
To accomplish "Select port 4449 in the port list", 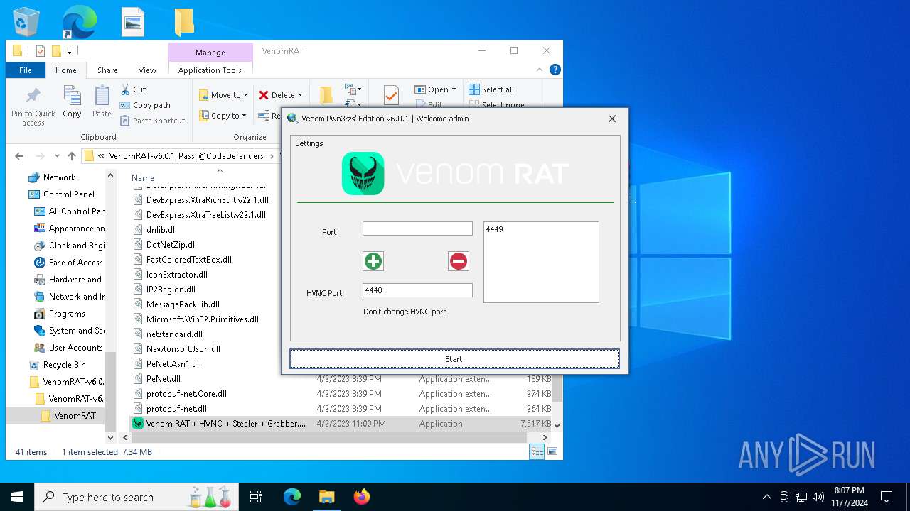I will tap(494, 229).
